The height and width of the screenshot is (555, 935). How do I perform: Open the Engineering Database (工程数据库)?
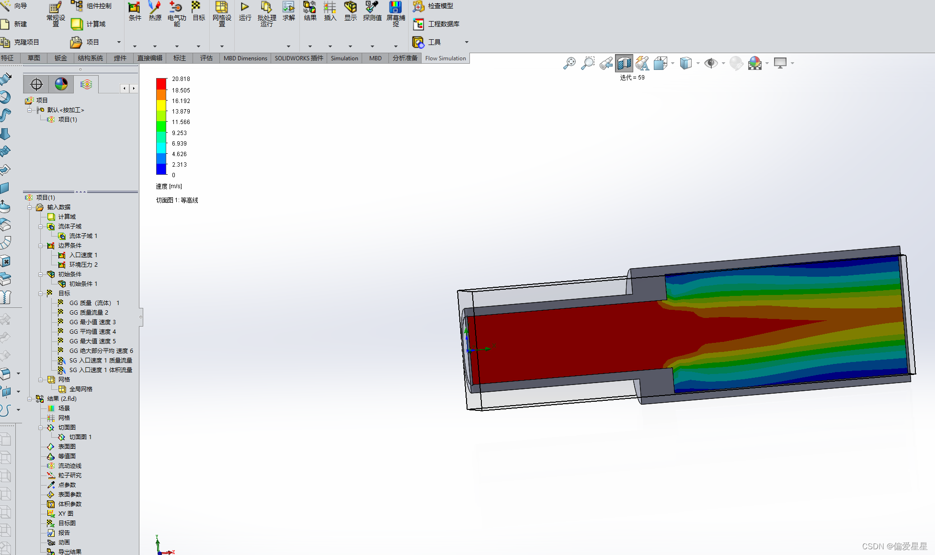pyautogui.click(x=443, y=24)
